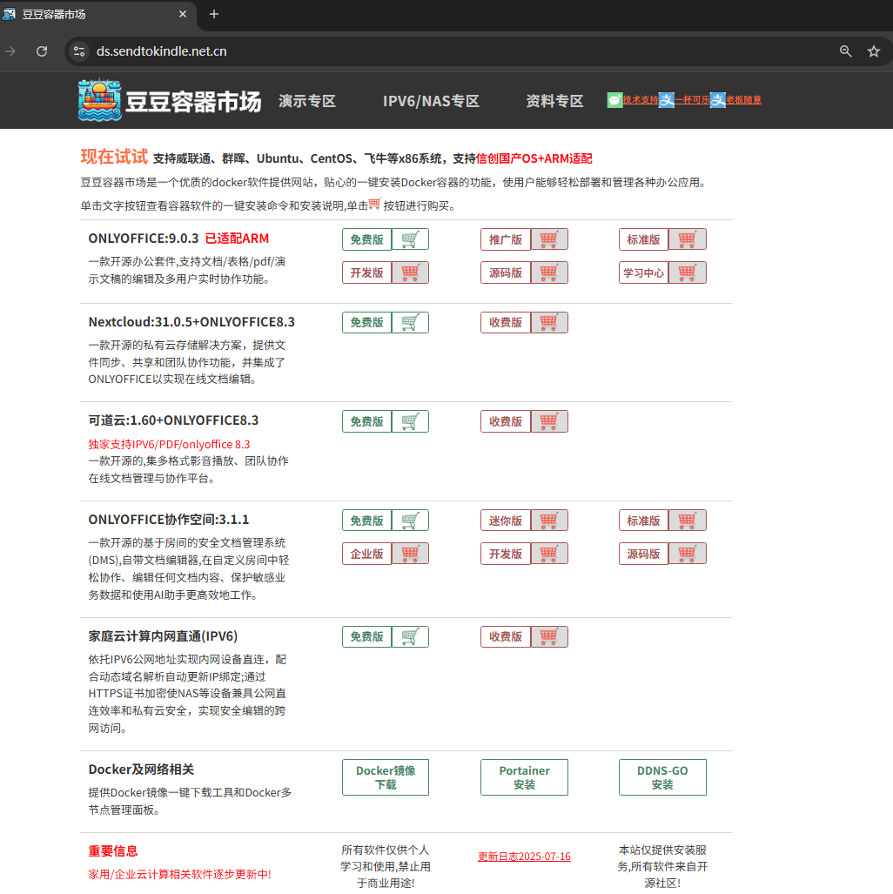Click the cart icon beside 协作空间 迷你版

548,521
